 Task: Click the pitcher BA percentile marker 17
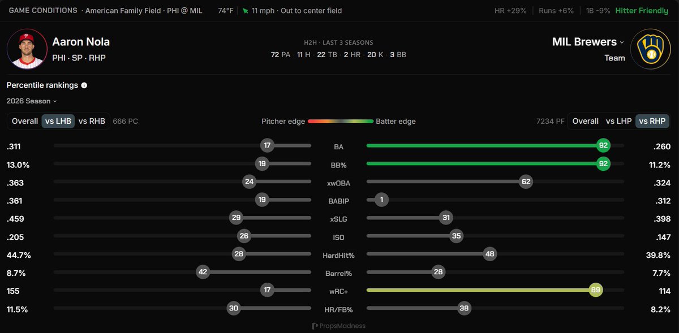click(x=268, y=145)
